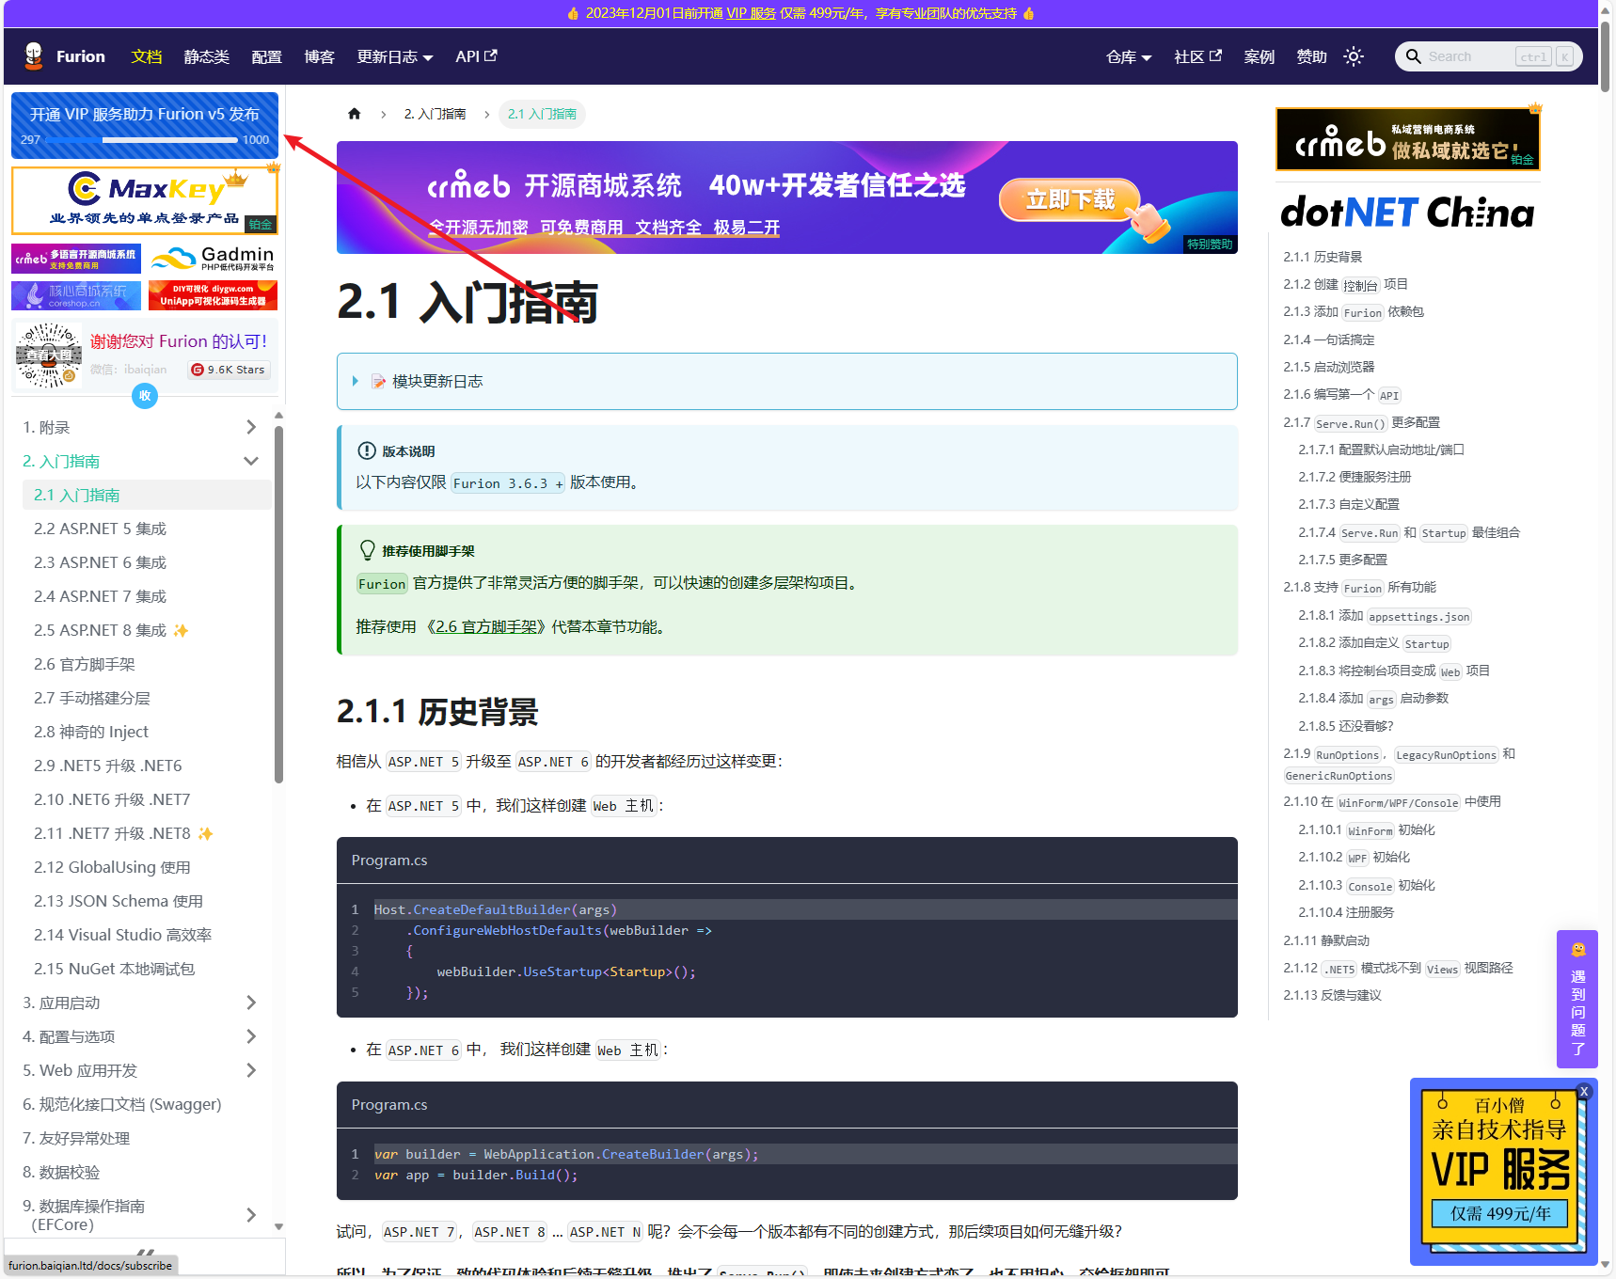Collapse the 2. 入门指南 sidebar chevron
The width and height of the screenshot is (1616, 1279).
[x=251, y=461]
